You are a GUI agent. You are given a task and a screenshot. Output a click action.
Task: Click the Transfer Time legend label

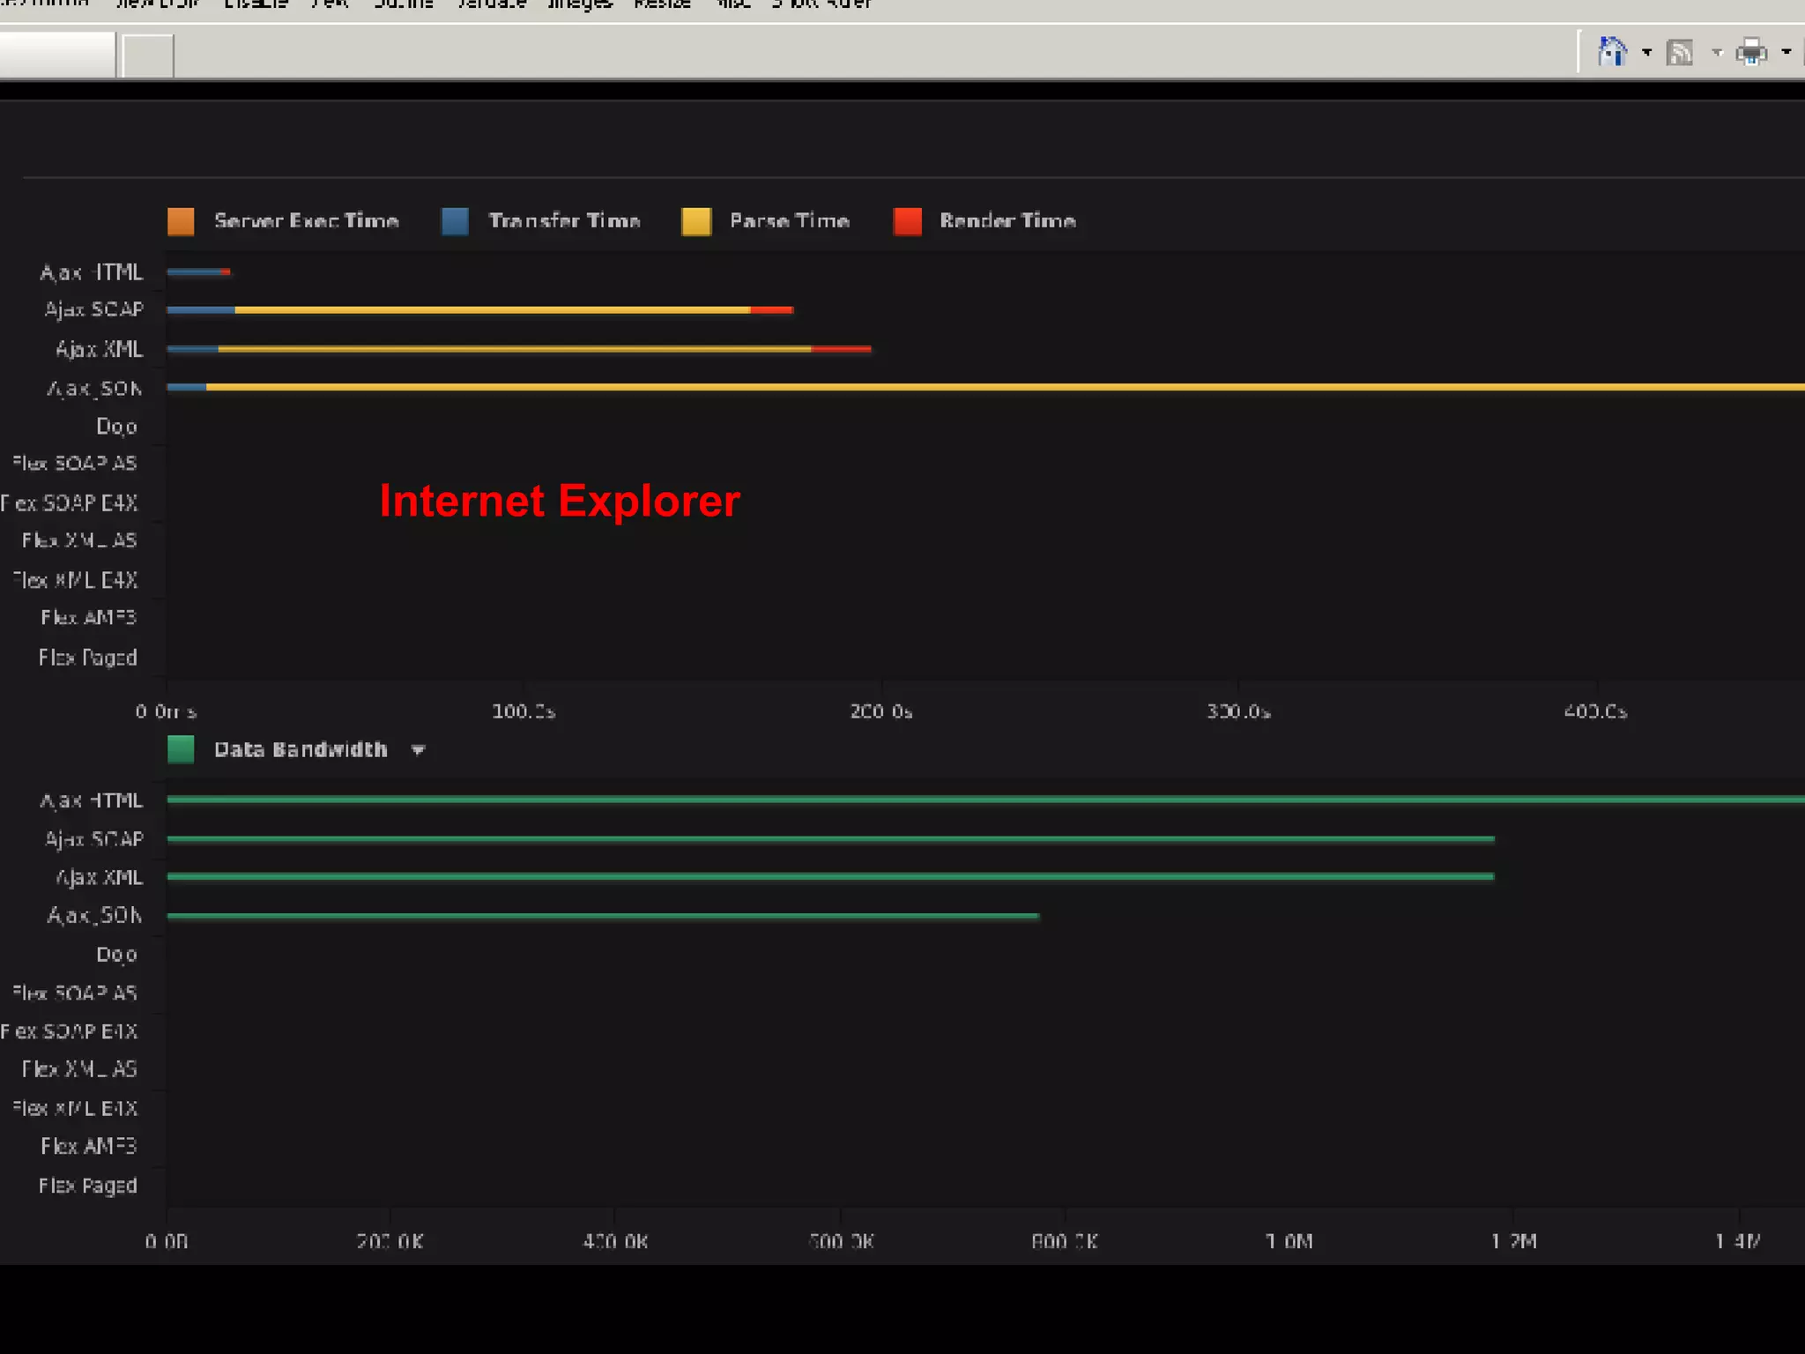tap(565, 220)
